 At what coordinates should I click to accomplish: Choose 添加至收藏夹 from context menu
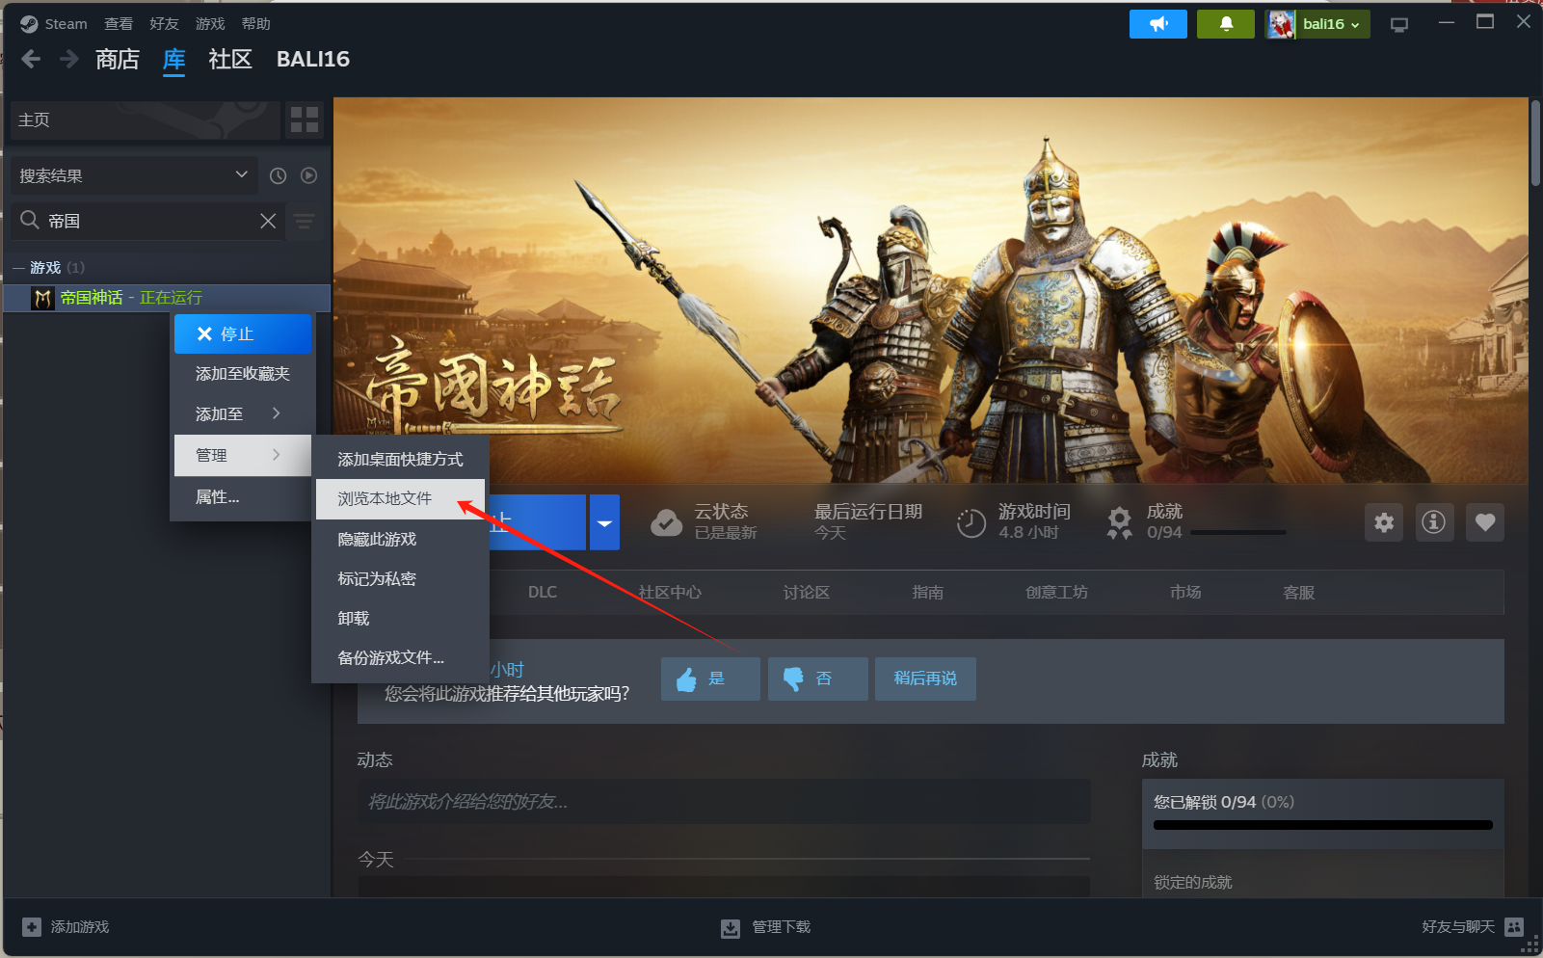(x=242, y=373)
